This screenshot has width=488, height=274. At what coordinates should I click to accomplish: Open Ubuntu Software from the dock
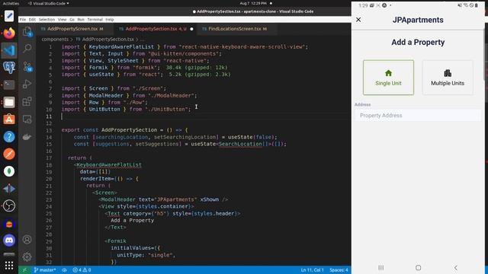coord(9,119)
